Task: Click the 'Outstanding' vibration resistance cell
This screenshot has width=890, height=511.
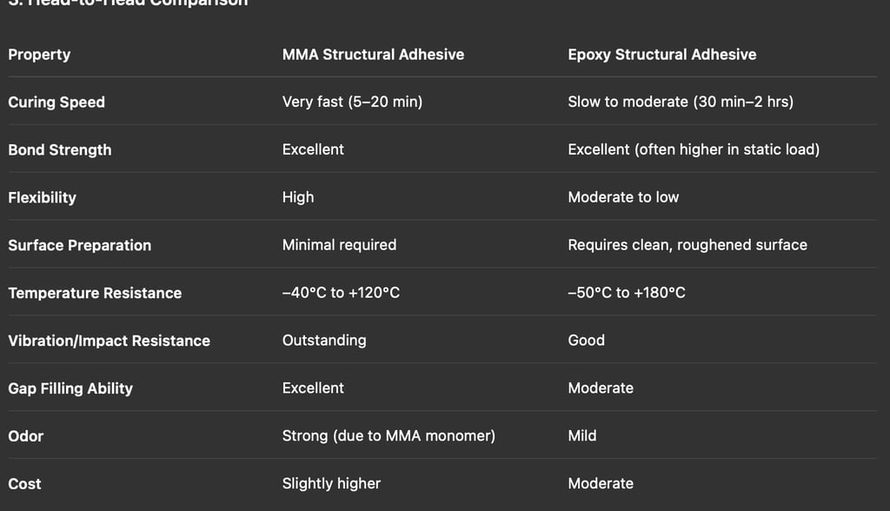Action: click(324, 341)
